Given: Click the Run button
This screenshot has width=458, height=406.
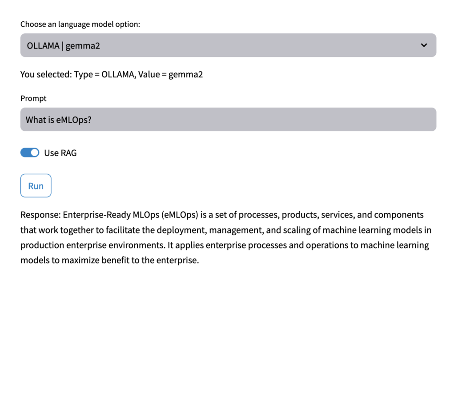Looking at the screenshot, I should (x=36, y=185).
